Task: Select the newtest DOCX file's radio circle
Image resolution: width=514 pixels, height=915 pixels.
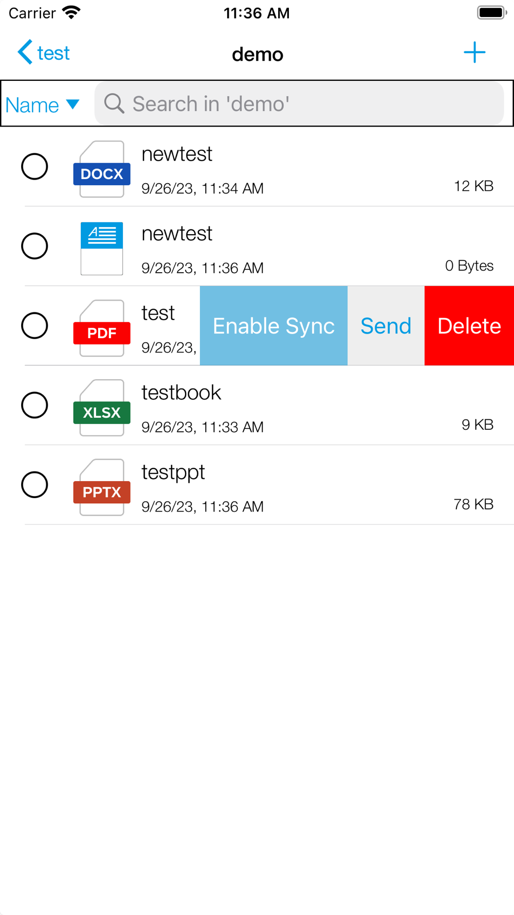Action: coord(34,166)
